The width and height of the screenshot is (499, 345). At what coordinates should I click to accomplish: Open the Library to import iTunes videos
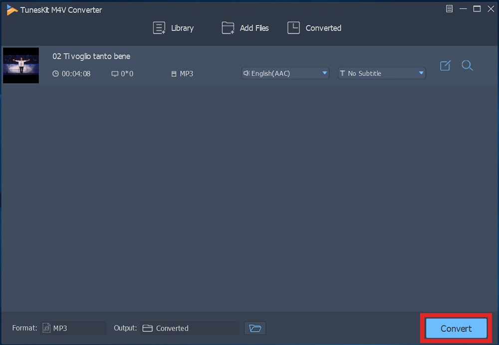coord(173,28)
